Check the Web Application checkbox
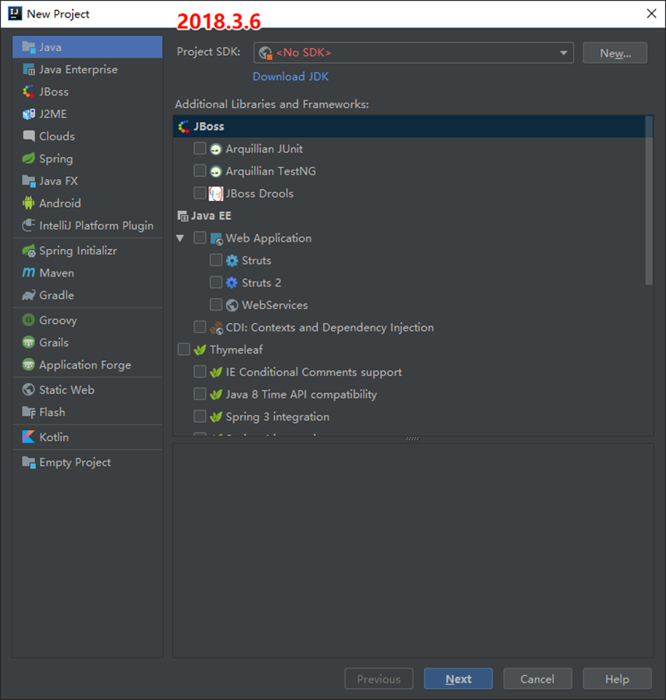Screen dimensions: 666x700 coord(199,237)
